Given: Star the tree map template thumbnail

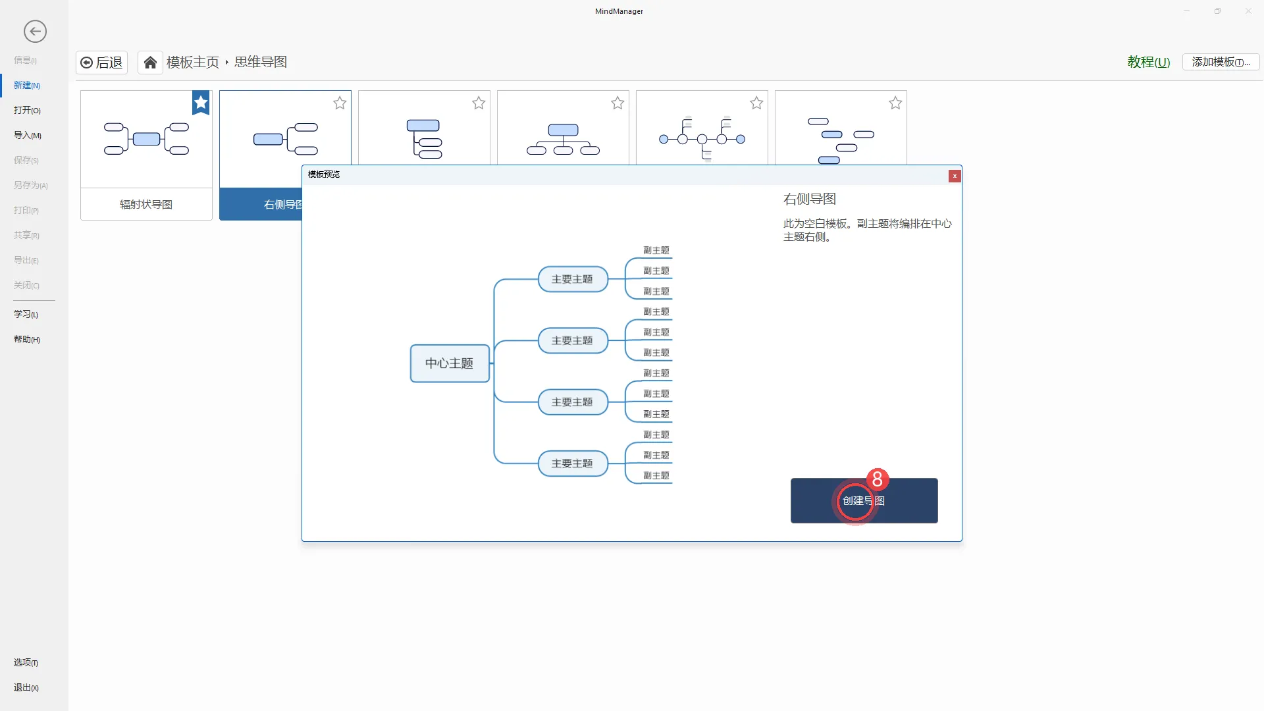Looking at the screenshot, I should tap(479, 103).
